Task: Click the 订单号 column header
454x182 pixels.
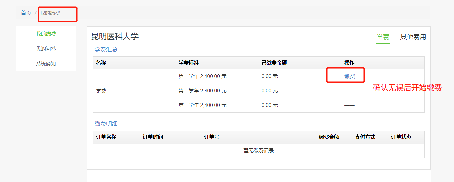Action: (212, 137)
